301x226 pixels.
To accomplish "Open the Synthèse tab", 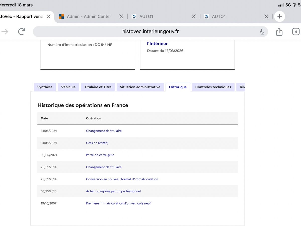I will 45,87.
